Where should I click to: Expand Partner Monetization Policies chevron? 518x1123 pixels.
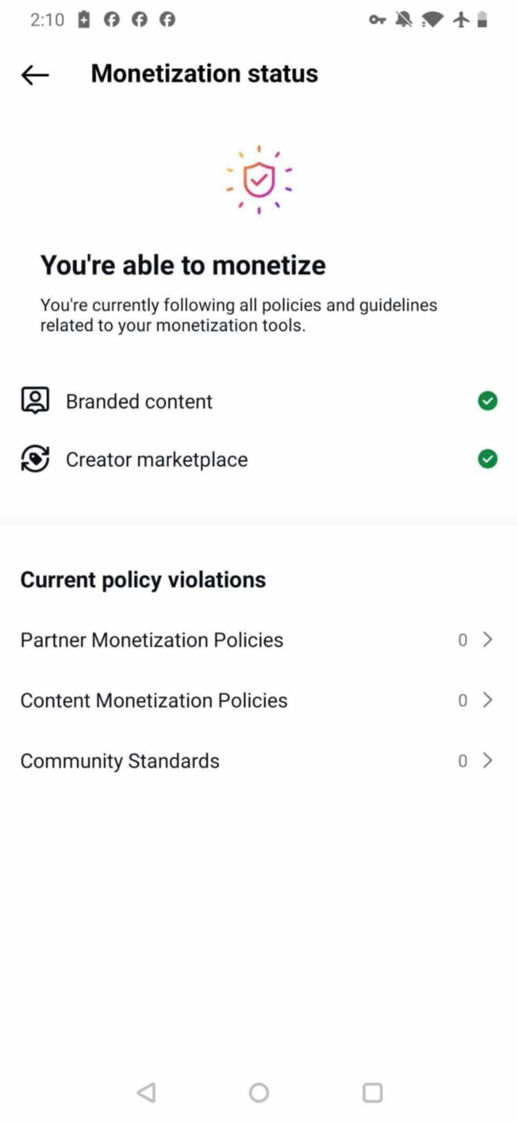pyautogui.click(x=487, y=639)
